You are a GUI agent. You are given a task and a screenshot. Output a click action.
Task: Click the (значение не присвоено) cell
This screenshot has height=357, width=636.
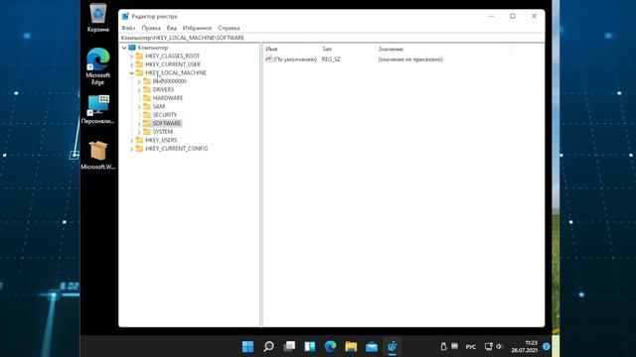pyautogui.click(x=410, y=59)
